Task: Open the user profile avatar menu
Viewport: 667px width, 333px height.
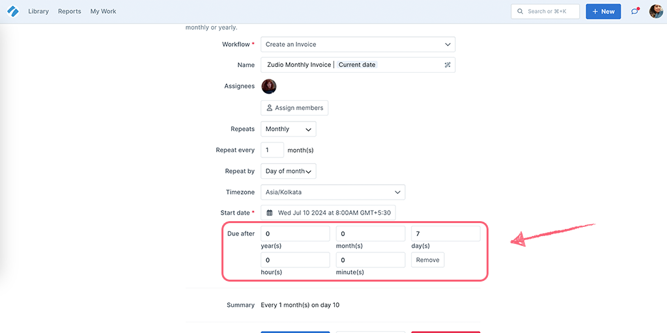Action: [655, 12]
